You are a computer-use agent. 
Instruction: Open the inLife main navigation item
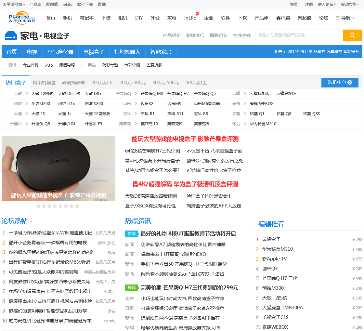click(190, 18)
